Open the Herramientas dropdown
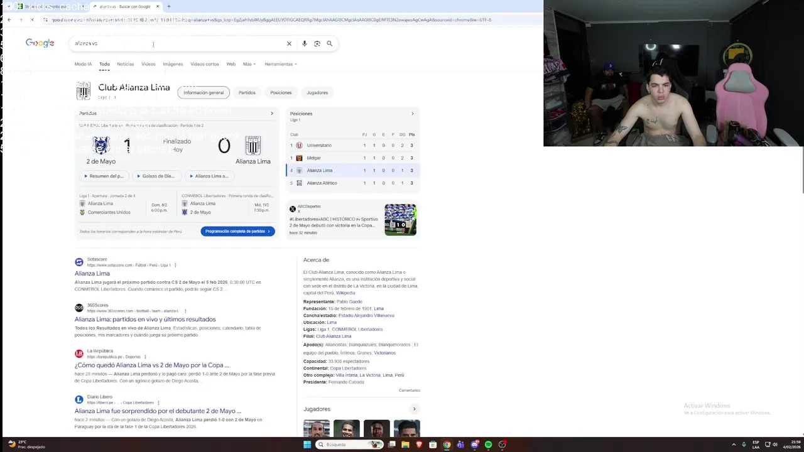The width and height of the screenshot is (804, 452). 281,64
